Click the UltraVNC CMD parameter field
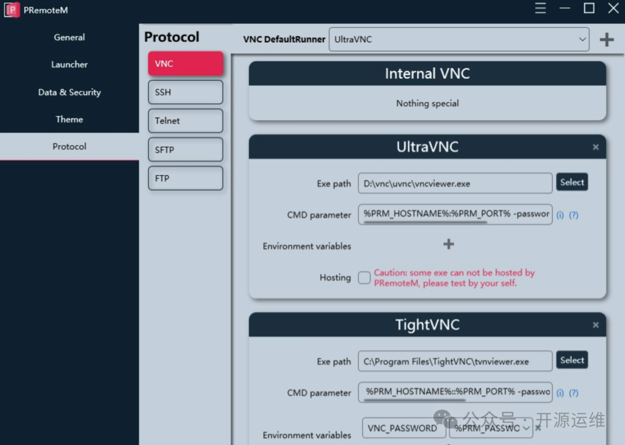 455,214
